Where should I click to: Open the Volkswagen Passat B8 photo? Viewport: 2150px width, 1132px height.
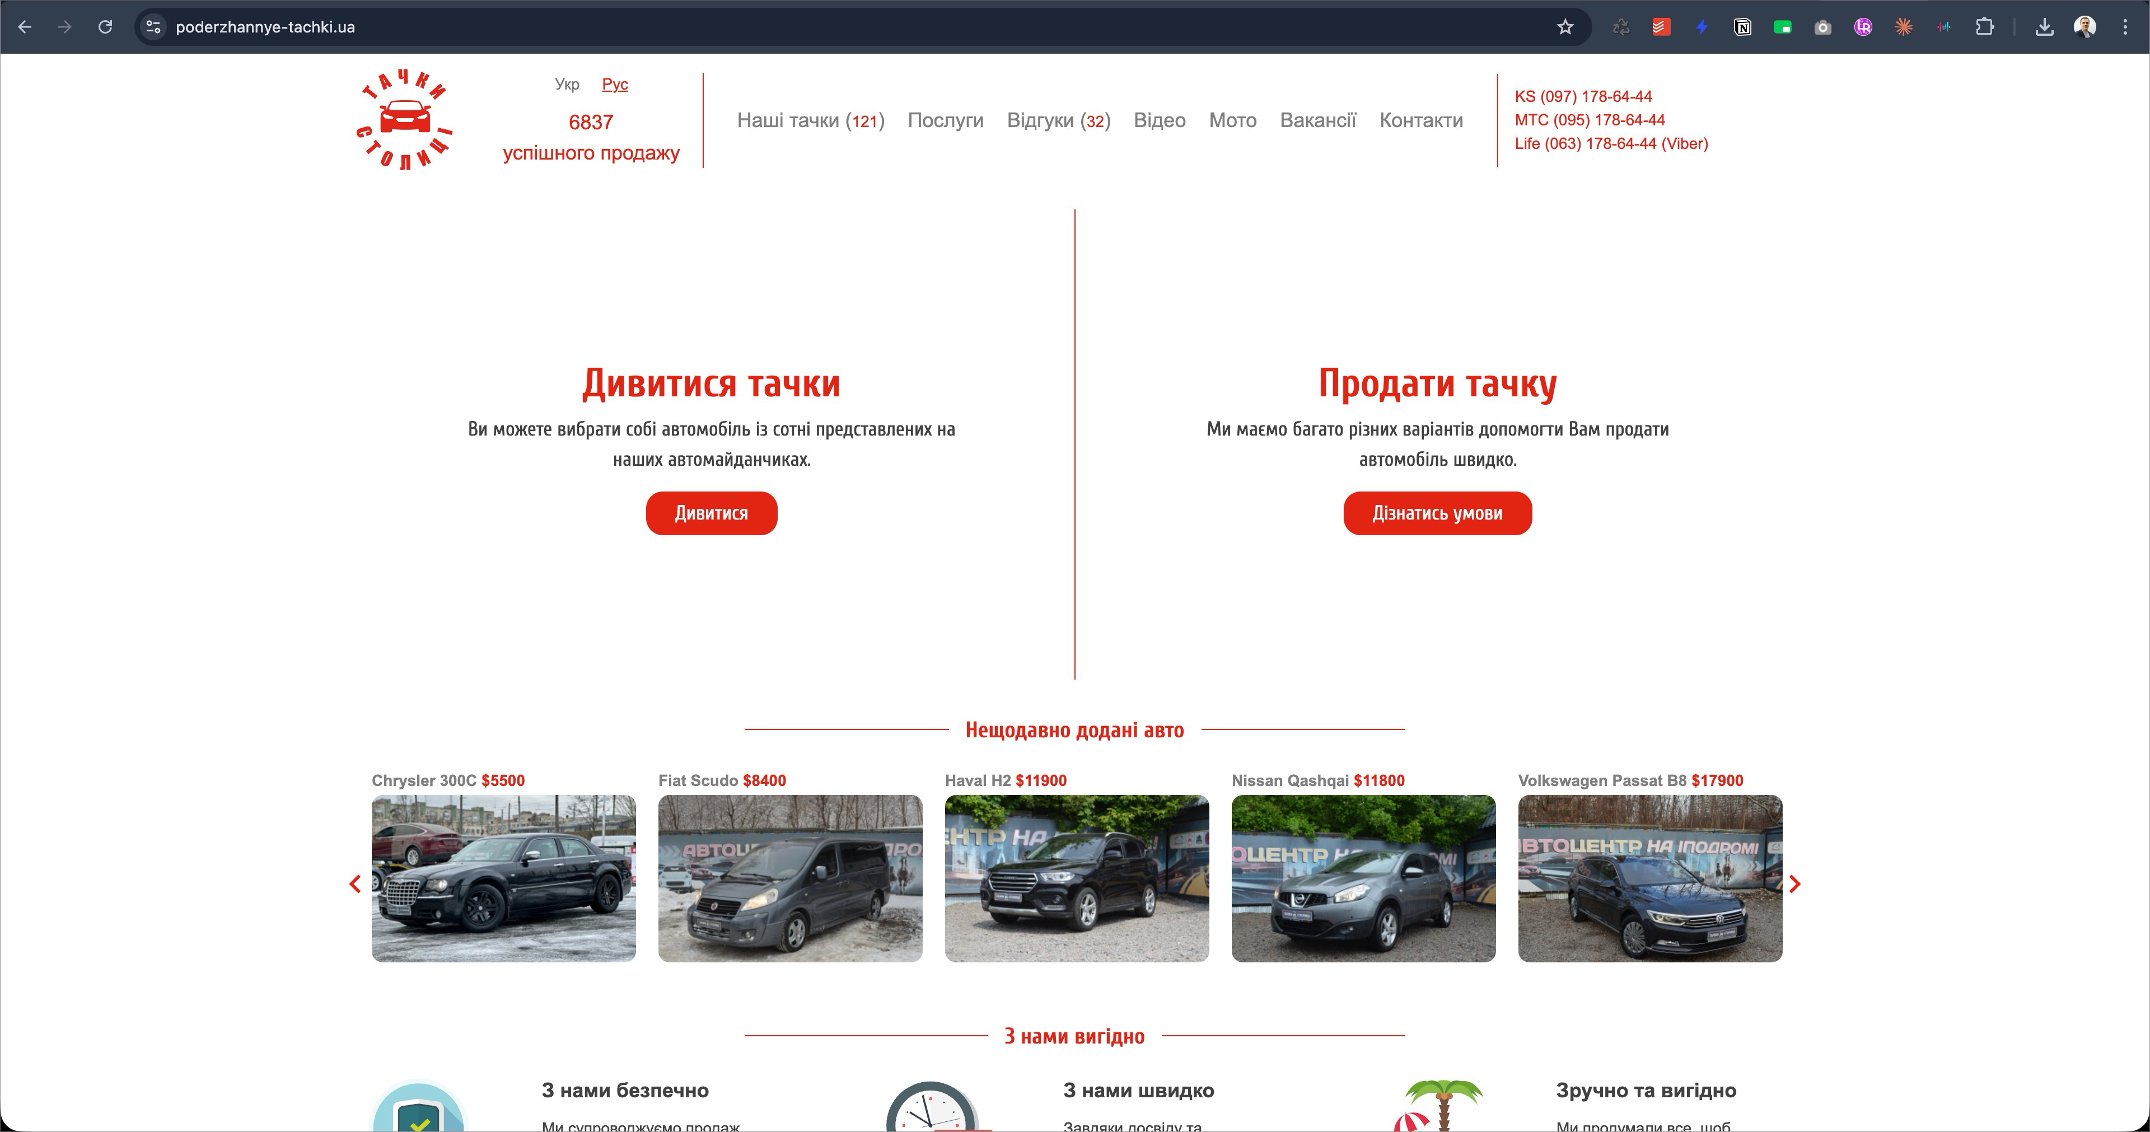pos(1650,878)
